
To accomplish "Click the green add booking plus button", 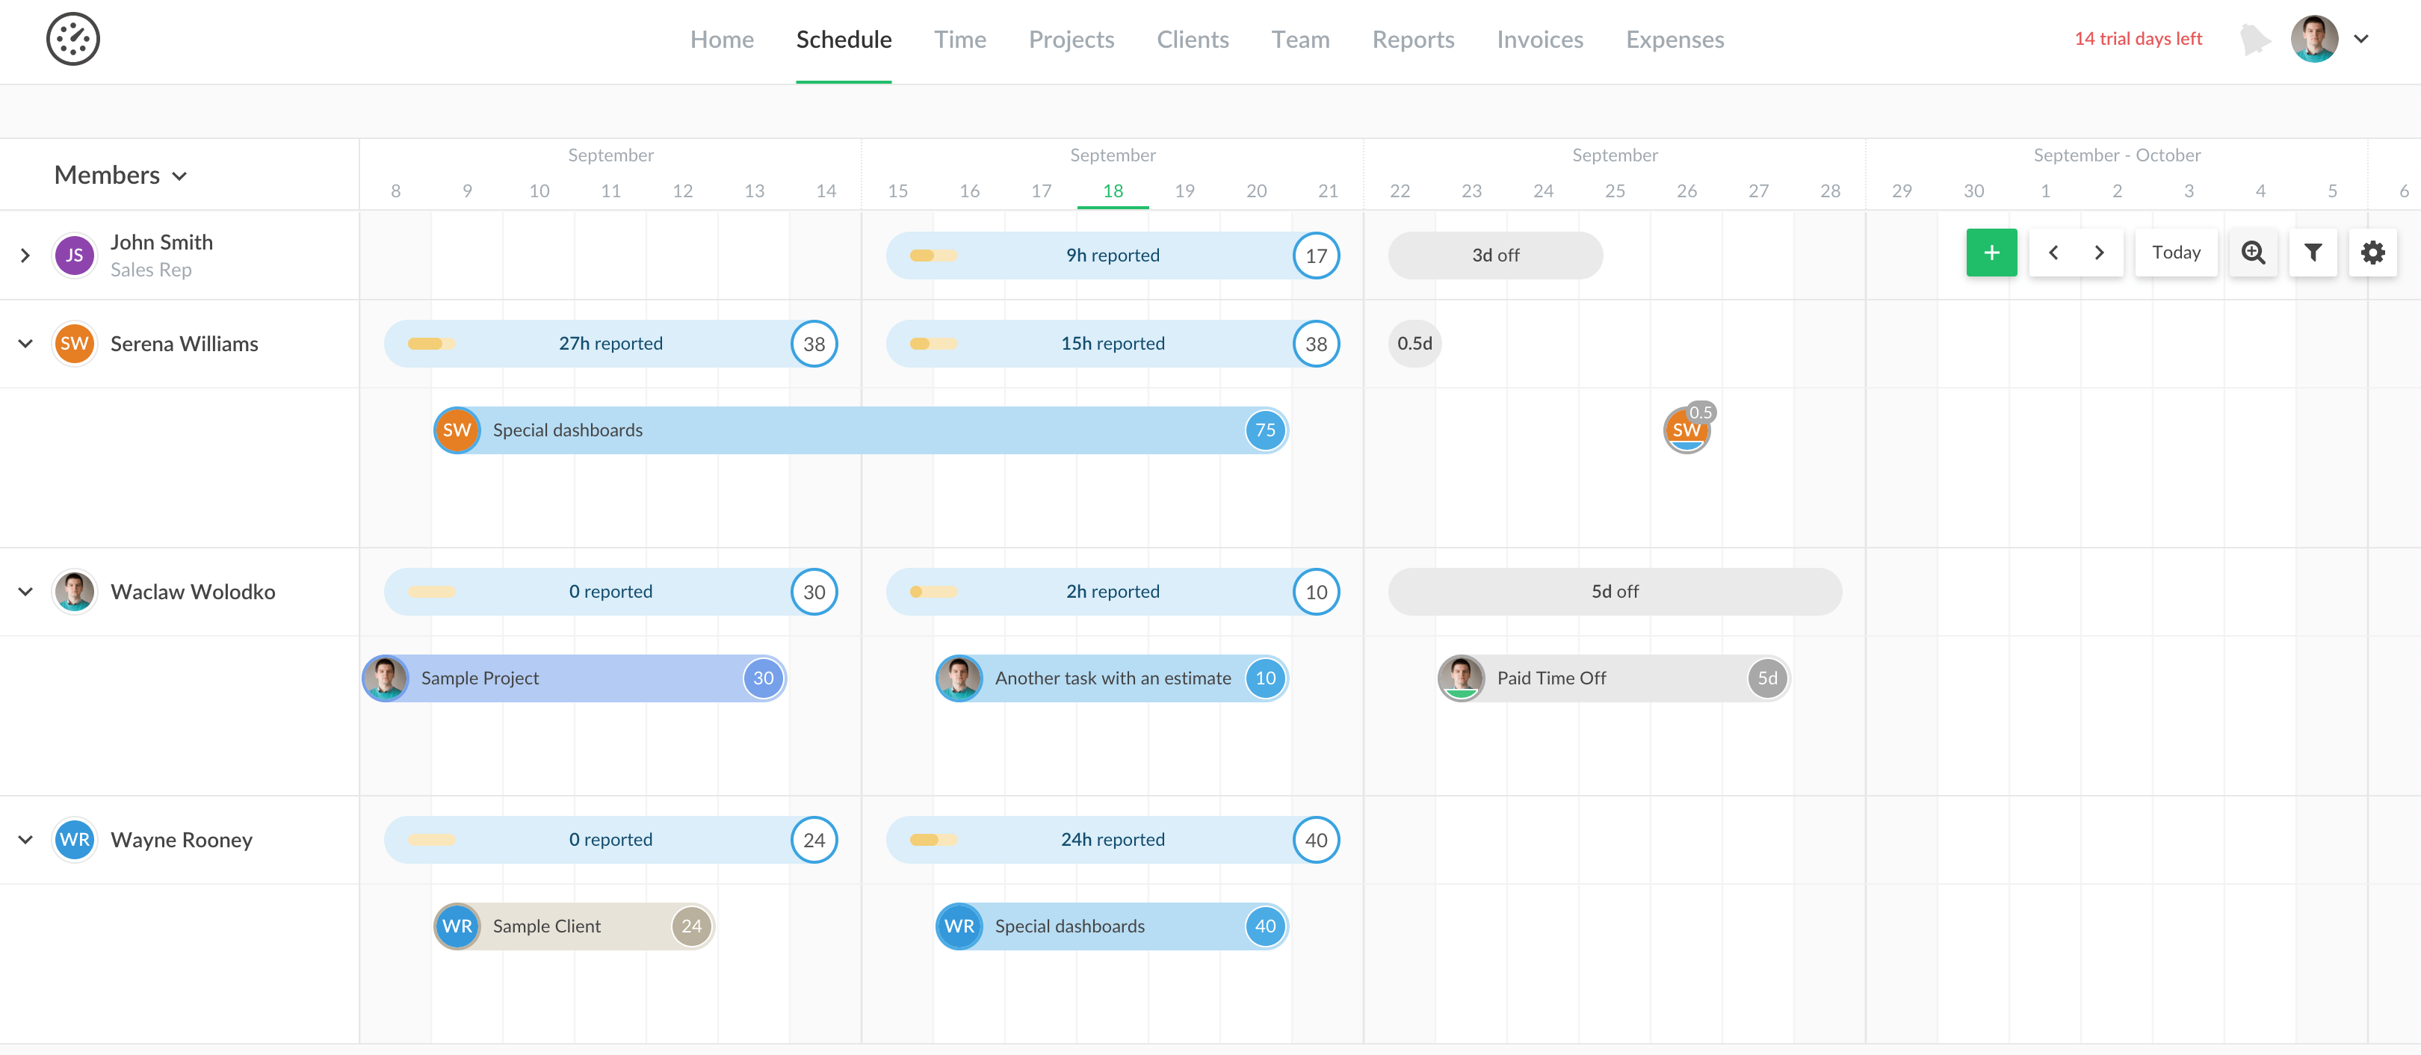I will coord(1991,253).
